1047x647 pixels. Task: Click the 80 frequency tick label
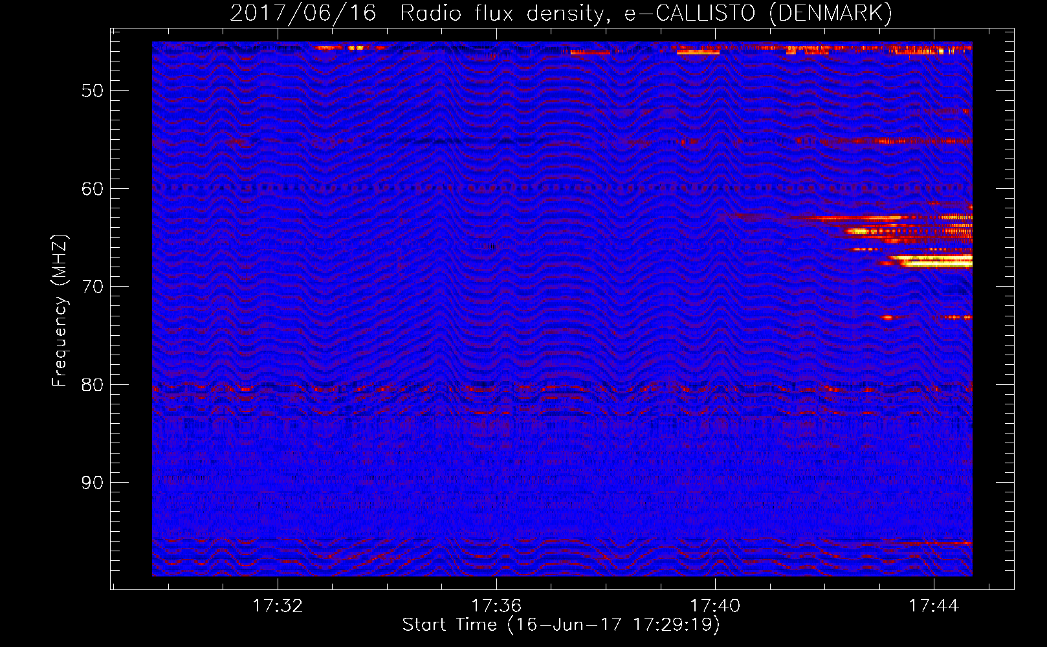point(93,385)
